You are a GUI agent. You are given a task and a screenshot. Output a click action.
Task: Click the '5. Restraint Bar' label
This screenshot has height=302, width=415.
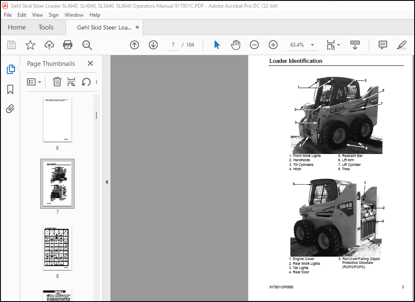[x=350, y=156]
